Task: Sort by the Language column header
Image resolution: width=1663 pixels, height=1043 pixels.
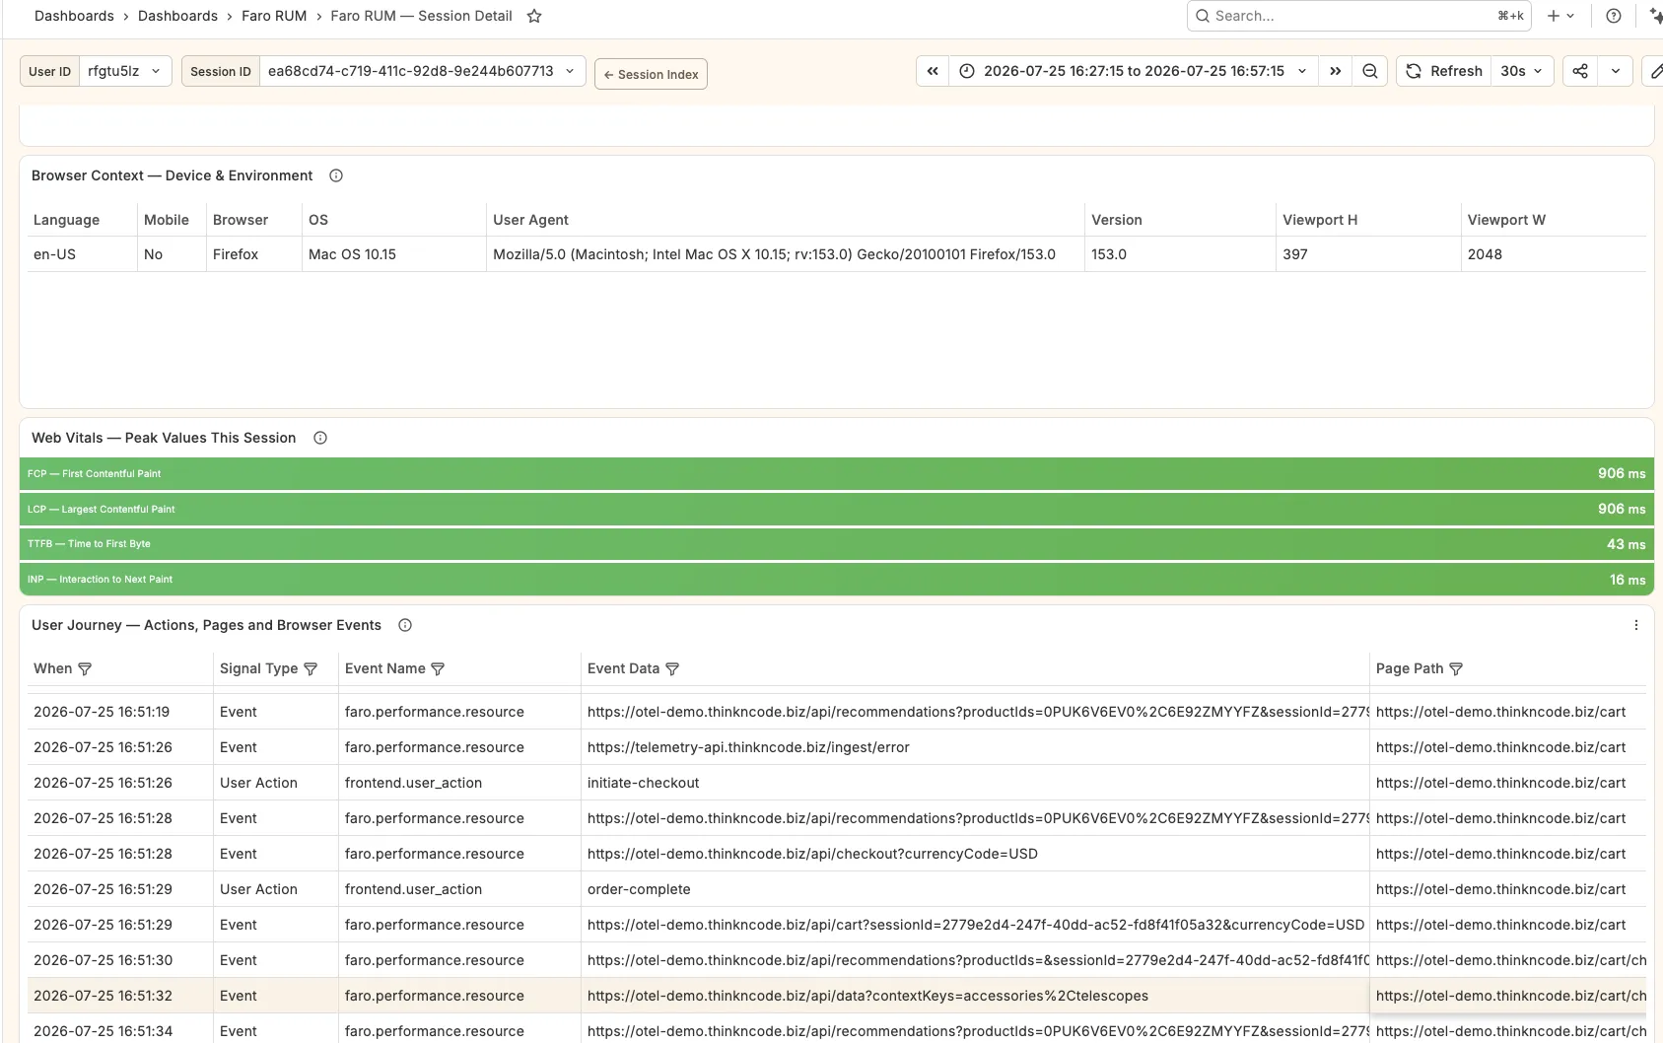Action: click(x=66, y=220)
